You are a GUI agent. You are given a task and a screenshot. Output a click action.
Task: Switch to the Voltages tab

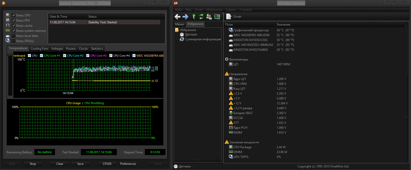[57, 48]
